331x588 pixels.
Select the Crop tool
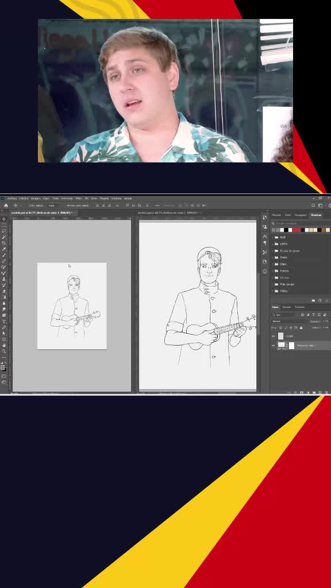(x=4, y=243)
